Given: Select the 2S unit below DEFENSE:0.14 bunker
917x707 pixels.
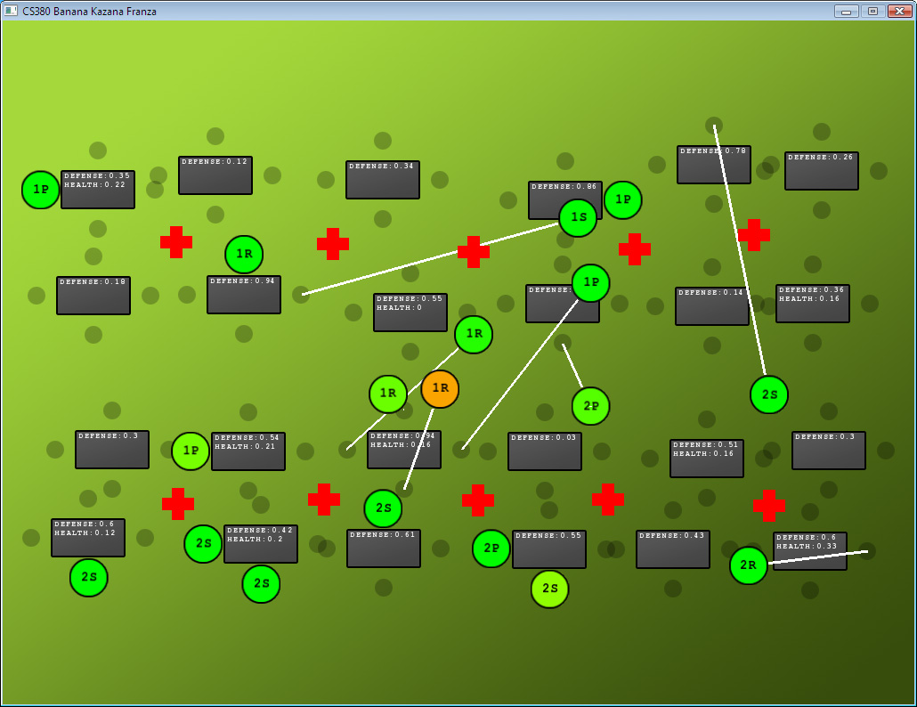Looking at the screenshot, I should point(769,394).
